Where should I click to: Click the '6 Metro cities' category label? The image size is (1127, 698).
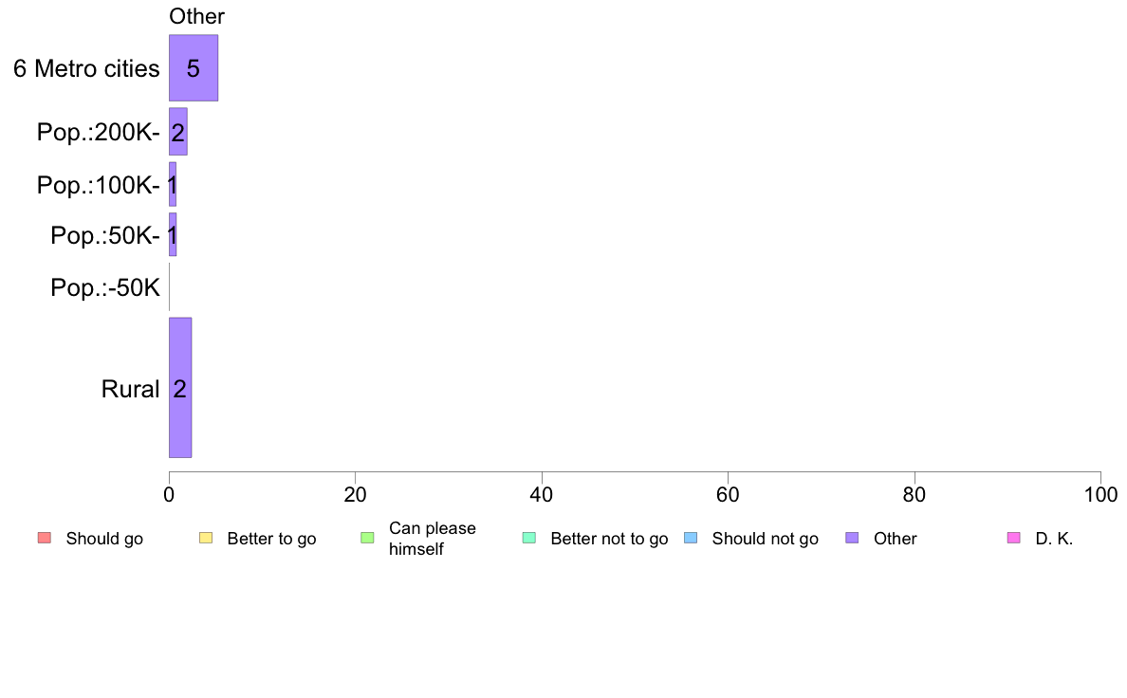click(x=86, y=68)
